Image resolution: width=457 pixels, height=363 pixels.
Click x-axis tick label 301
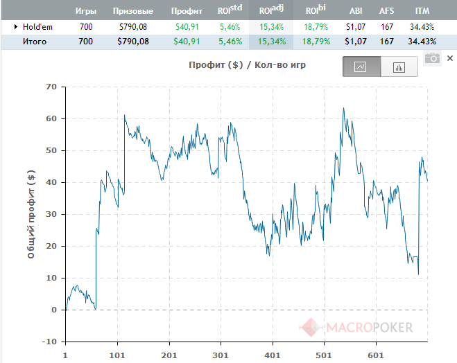pyautogui.click(x=221, y=355)
